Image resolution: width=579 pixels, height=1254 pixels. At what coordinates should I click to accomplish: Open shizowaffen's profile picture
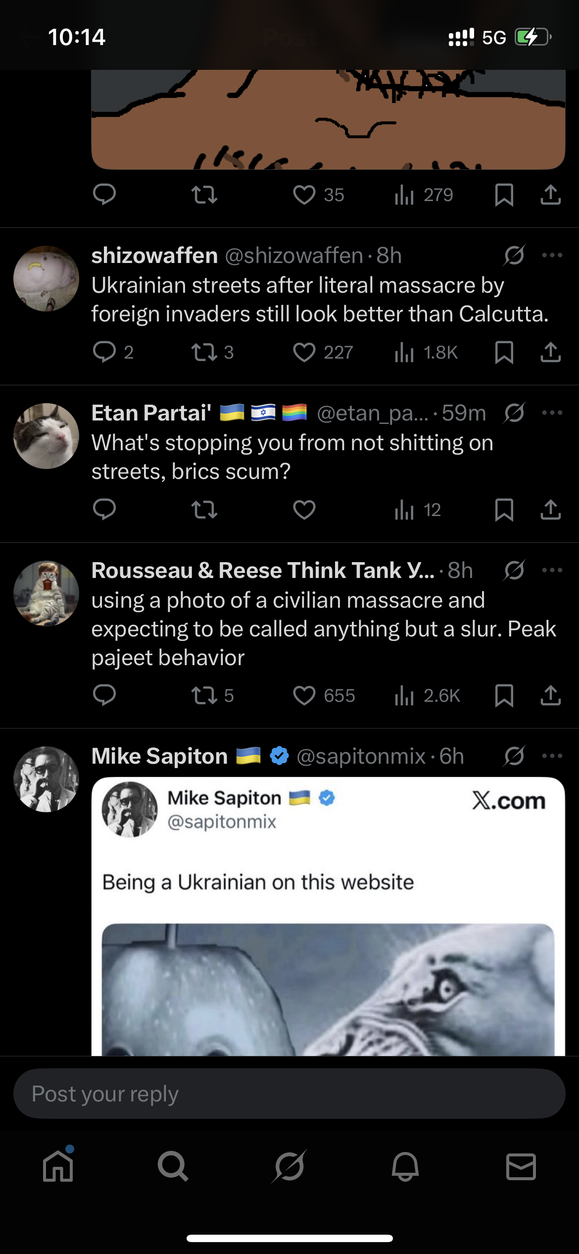[x=46, y=279]
